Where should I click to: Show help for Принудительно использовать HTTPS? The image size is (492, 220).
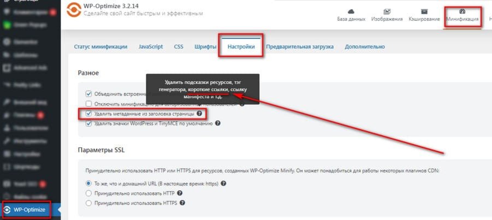click(x=182, y=203)
